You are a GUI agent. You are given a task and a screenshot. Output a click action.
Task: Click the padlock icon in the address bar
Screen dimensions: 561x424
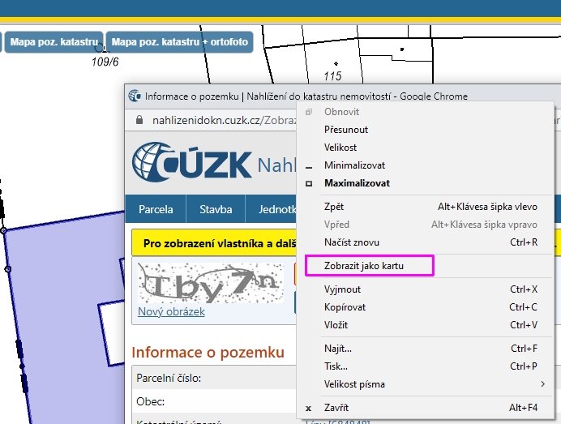pyautogui.click(x=139, y=120)
